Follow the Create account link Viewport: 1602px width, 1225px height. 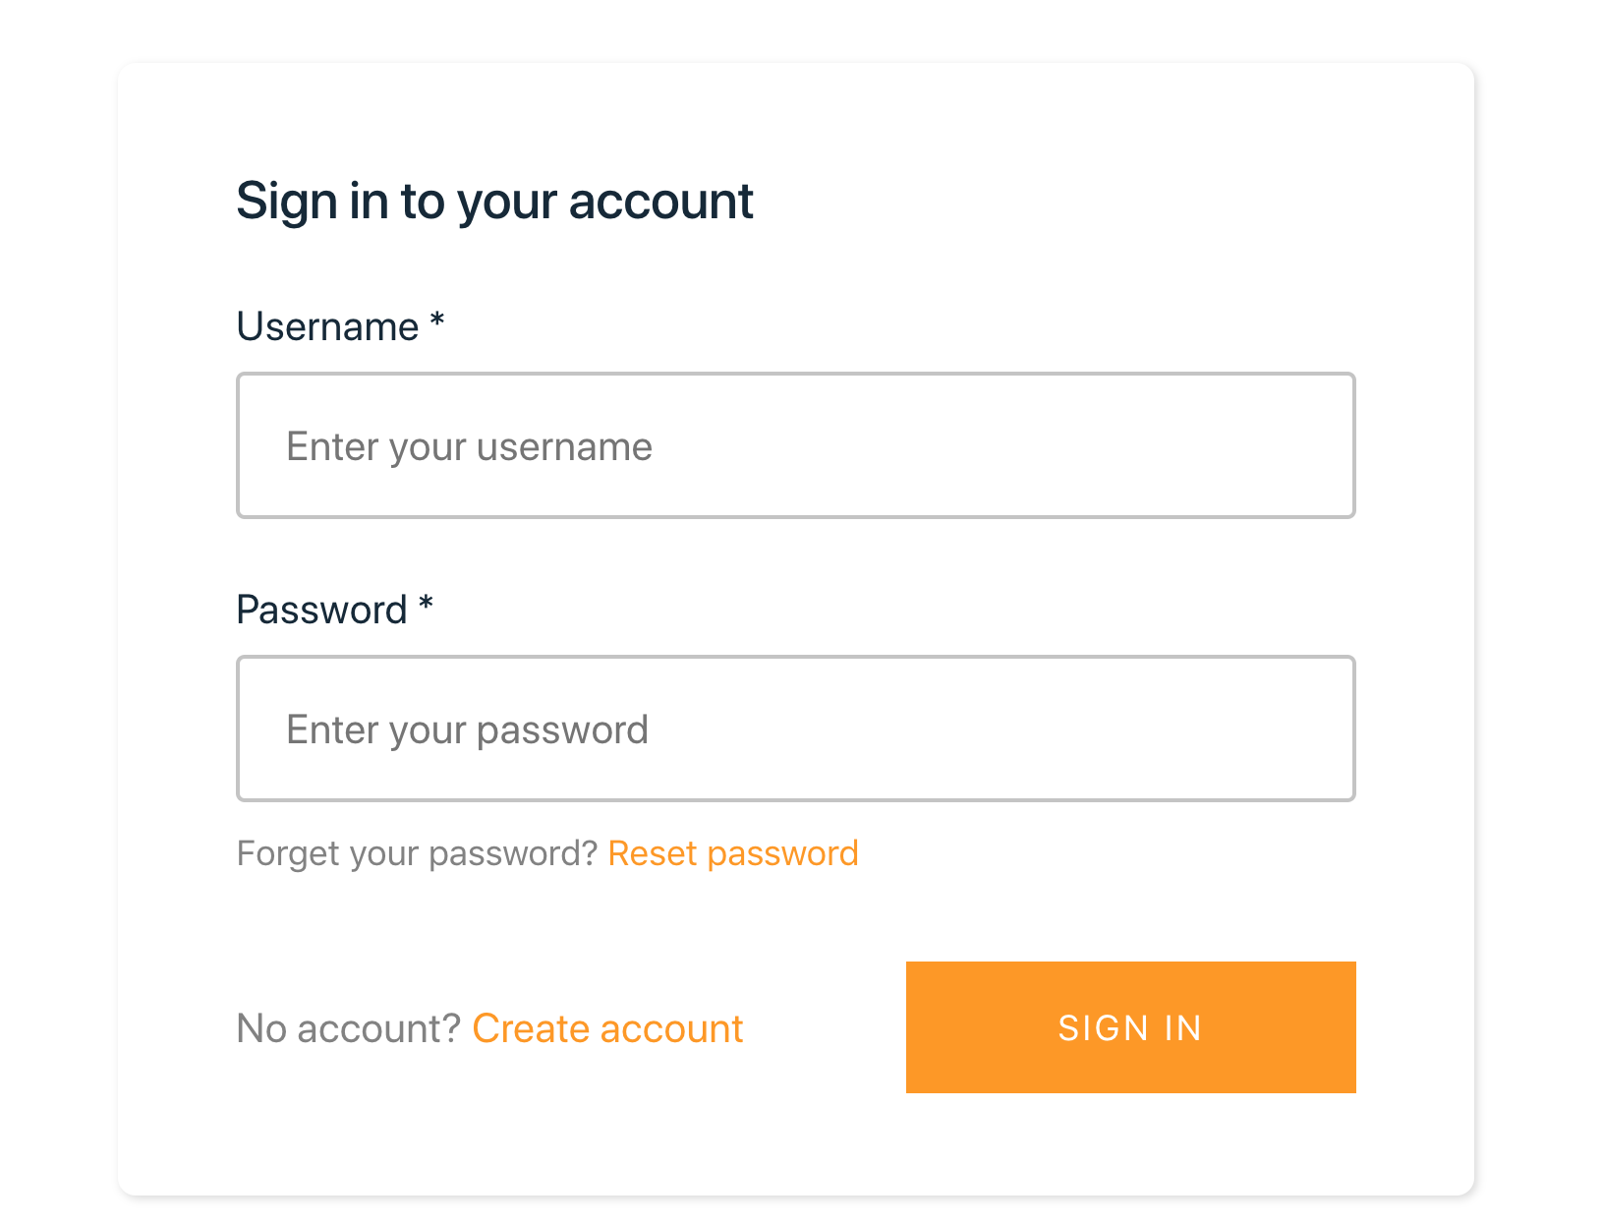[x=607, y=1028]
